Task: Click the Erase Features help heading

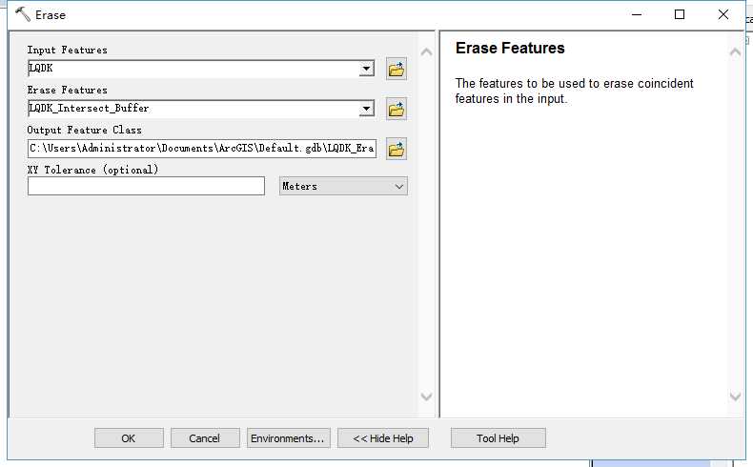Action: pyautogui.click(x=510, y=48)
